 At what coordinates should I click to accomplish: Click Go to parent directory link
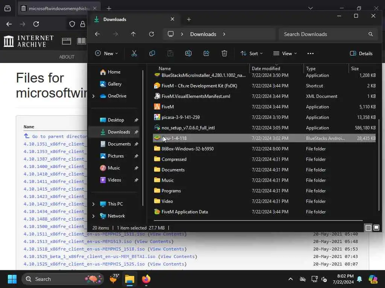click(60, 136)
